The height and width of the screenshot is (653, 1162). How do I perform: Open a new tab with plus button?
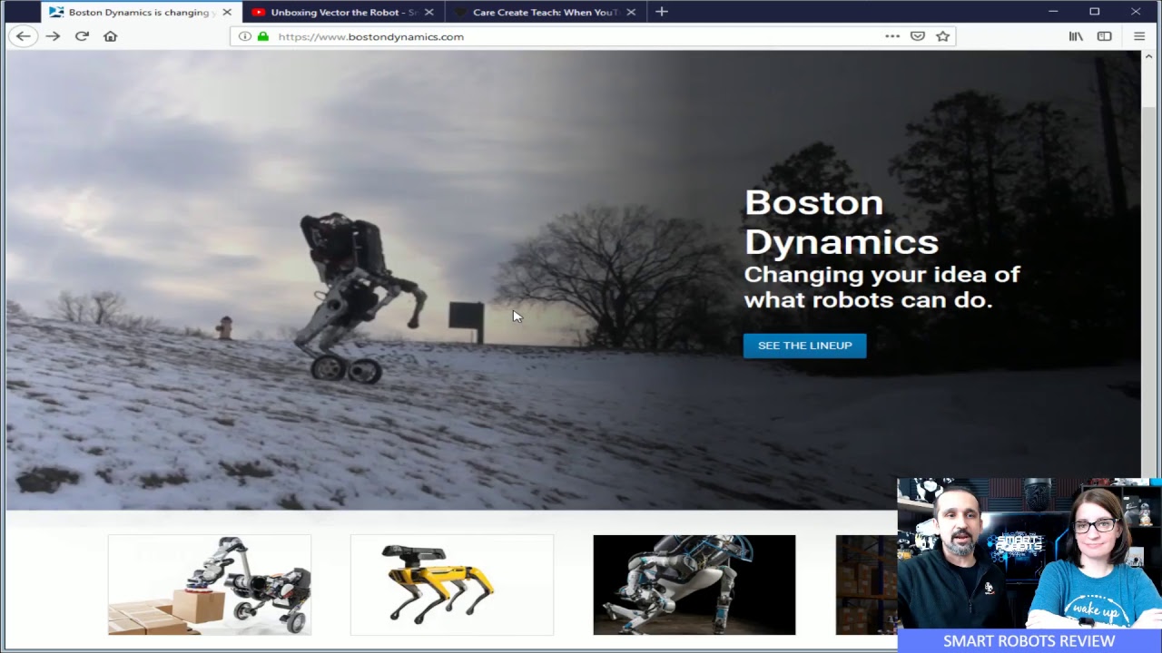pyautogui.click(x=662, y=12)
